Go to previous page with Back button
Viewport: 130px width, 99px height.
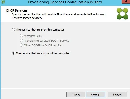tap(76, 95)
